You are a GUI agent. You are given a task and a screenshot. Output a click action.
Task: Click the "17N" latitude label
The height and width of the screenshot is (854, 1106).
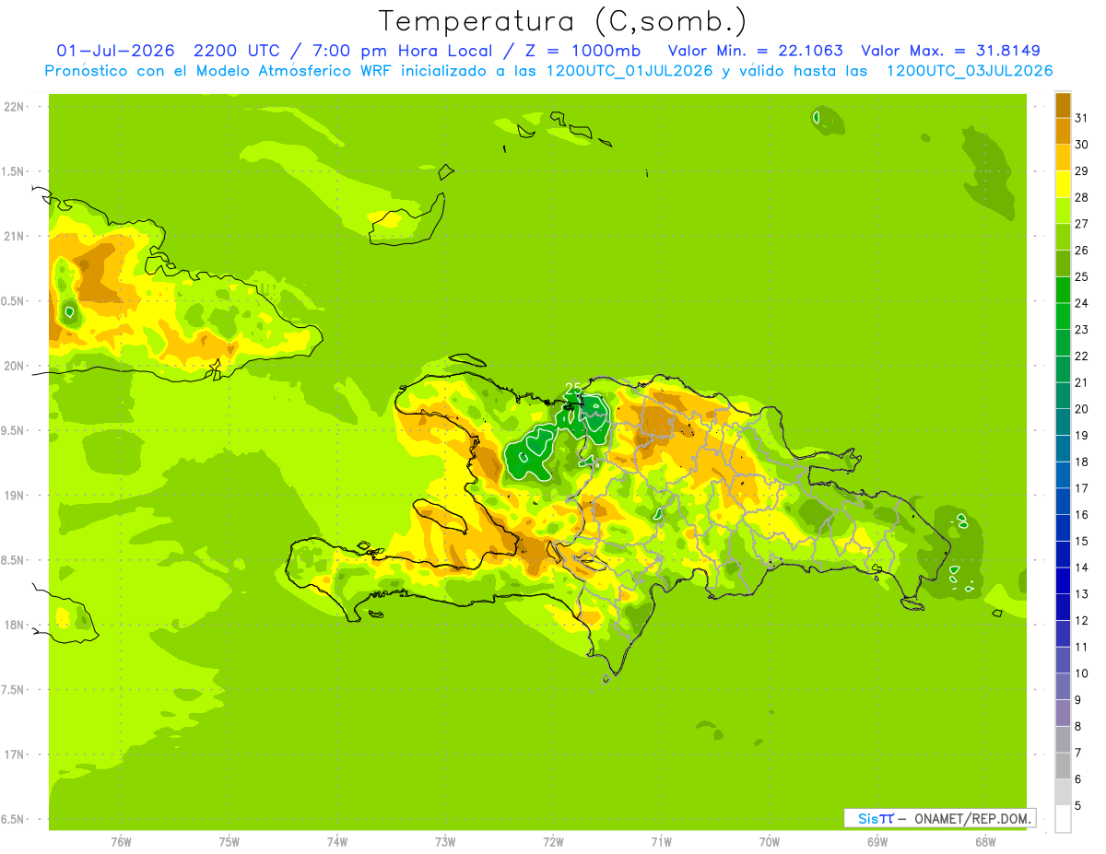tap(14, 755)
